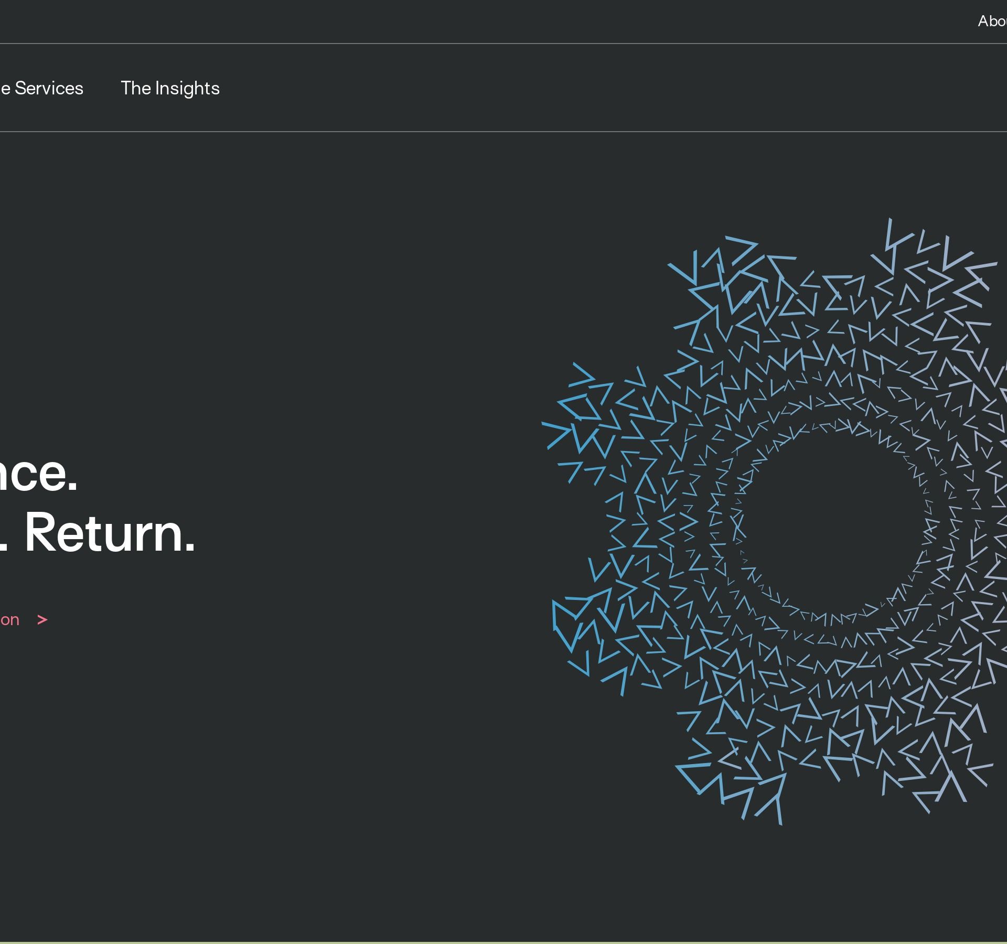Click the horizontal divider below the navigation
The height and width of the screenshot is (944, 1007).
(x=504, y=132)
